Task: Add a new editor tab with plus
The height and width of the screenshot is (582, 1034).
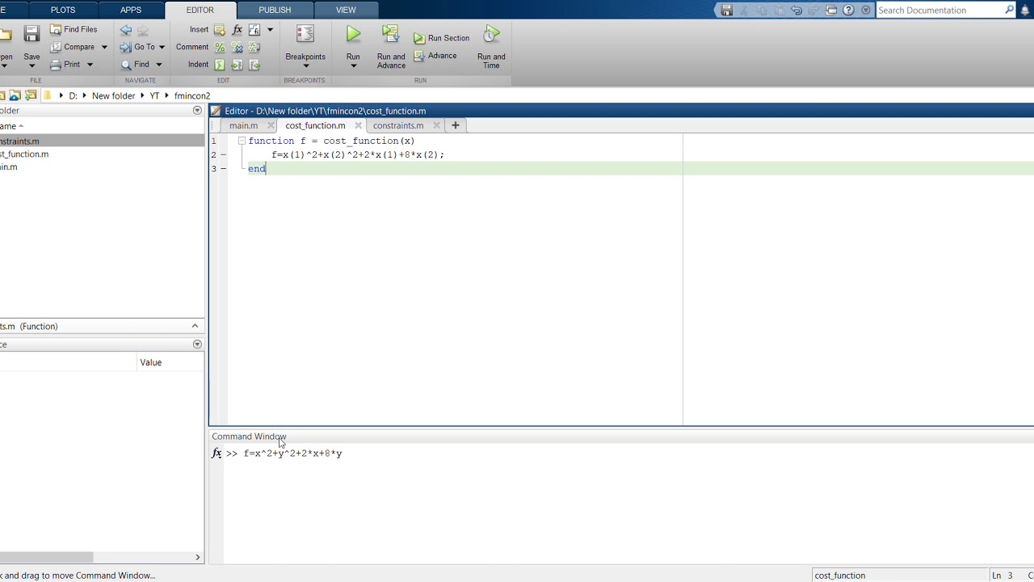Action: 455,125
